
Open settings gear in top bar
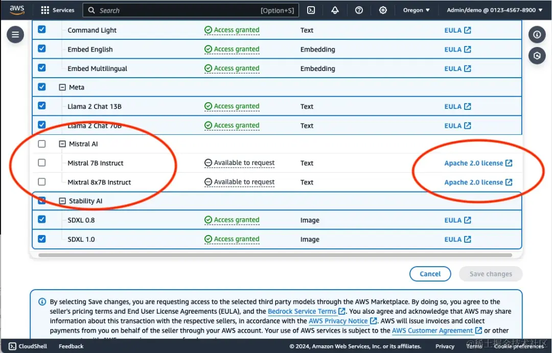(x=383, y=10)
